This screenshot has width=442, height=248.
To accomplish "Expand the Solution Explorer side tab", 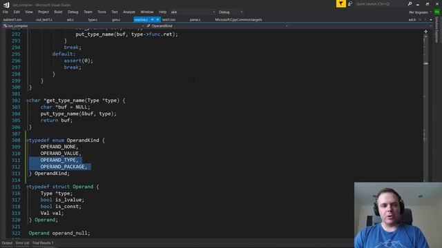I will [437, 30].
